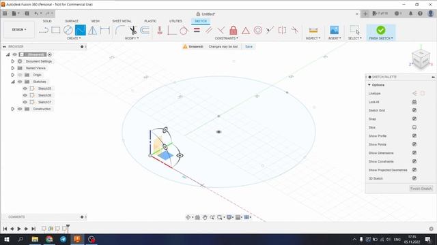Collapse the Options section in Sketch Palette
The width and height of the screenshot is (437, 245).
(x=369, y=84)
